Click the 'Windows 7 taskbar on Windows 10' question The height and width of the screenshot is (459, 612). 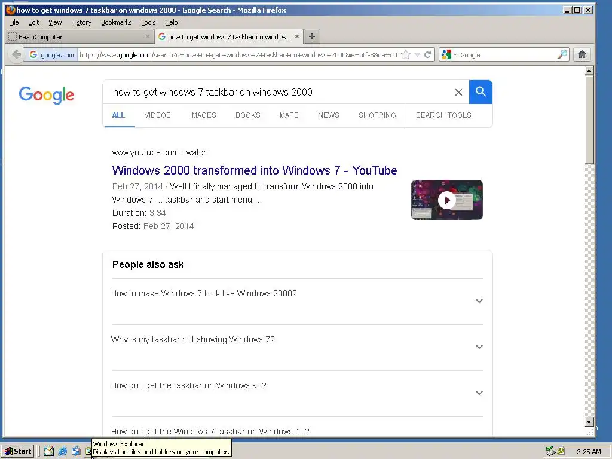tap(210, 432)
